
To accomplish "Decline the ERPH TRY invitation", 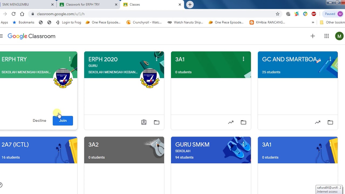I will point(39,121).
